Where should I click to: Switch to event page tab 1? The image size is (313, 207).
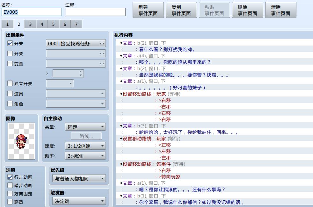point(7,24)
